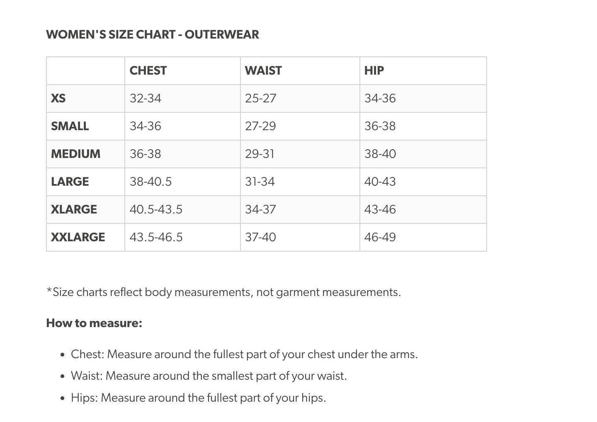Select the XS row label
This screenshot has height=422, width=597.
point(58,98)
